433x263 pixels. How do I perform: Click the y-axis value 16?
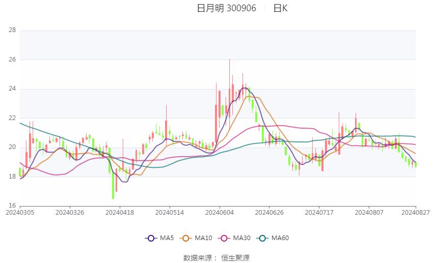click(12, 206)
